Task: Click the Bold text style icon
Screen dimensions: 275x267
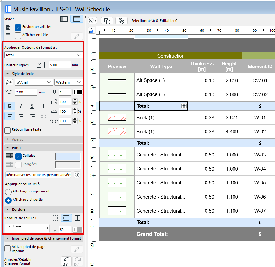Action: click(10, 106)
